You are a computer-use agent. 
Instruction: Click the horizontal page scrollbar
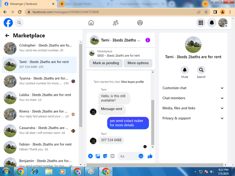(x=155, y=165)
